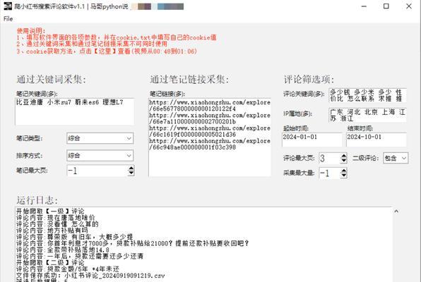This screenshot has width=421, height=282.
Task: Increase 采集最大量 with up arrow
Action: 344,171
